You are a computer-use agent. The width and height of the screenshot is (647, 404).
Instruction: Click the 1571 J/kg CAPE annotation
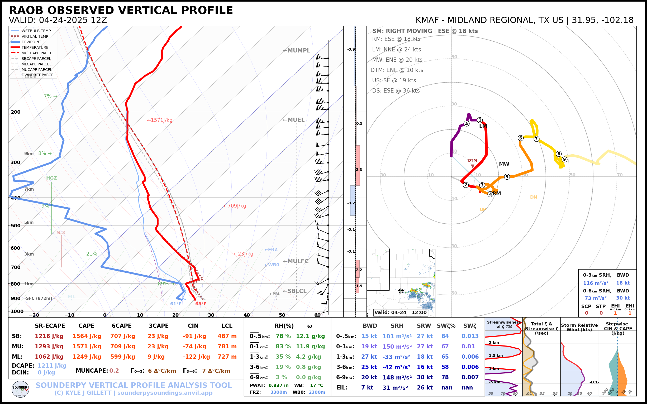click(160, 120)
